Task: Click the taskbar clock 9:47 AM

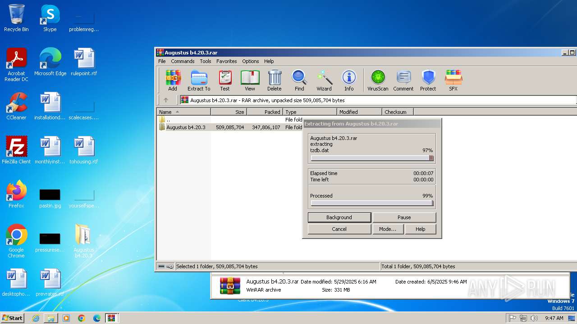Action: (554, 318)
